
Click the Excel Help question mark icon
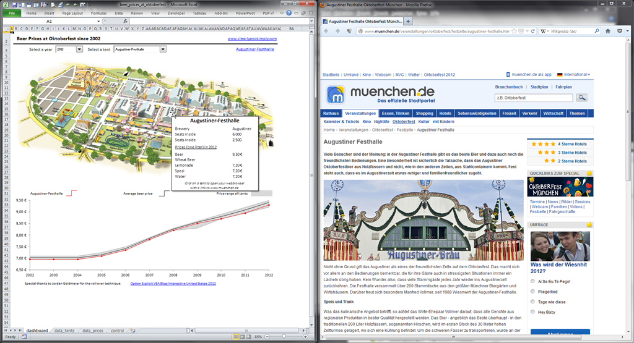[x=289, y=13]
